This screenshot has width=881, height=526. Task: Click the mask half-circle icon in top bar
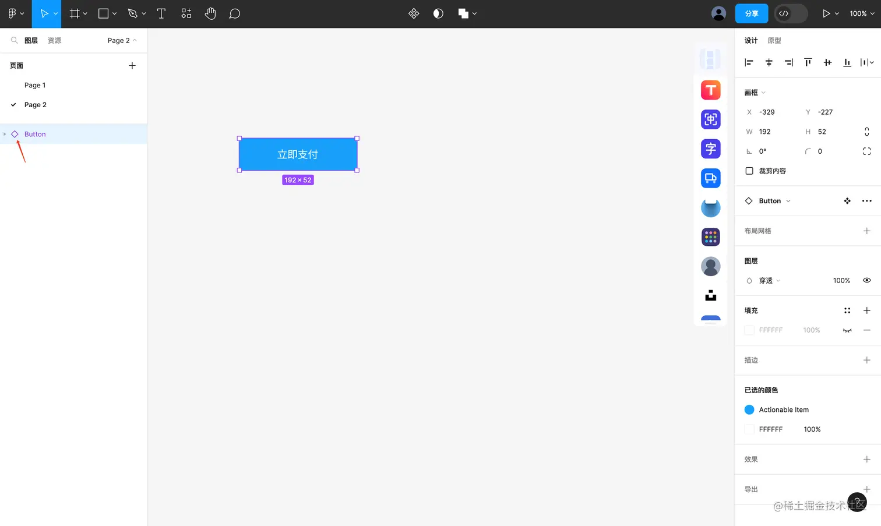[438, 13]
